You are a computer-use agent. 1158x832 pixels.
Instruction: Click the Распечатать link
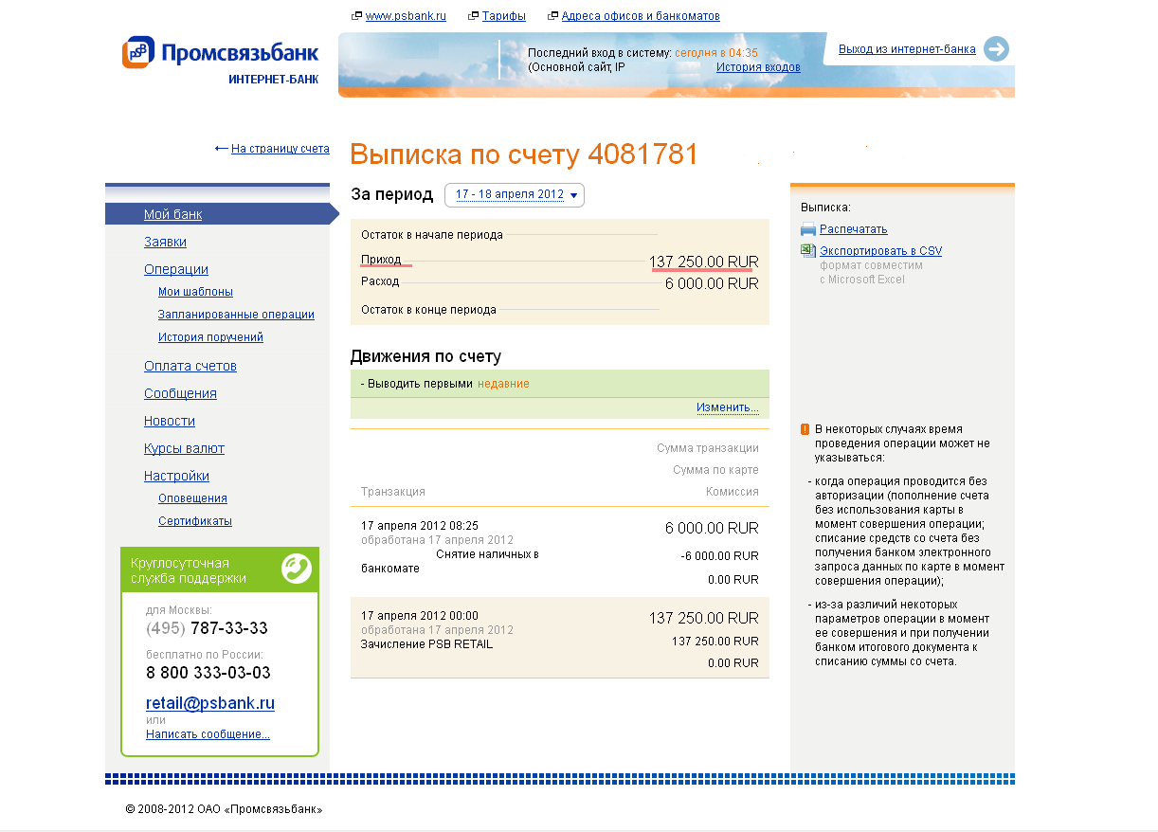(854, 229)
